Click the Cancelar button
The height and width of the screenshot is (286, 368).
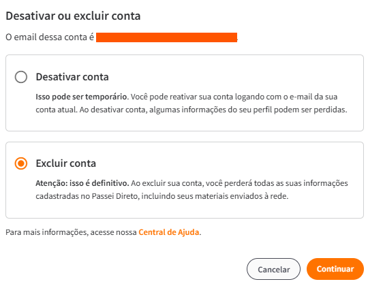coord(273,269)
